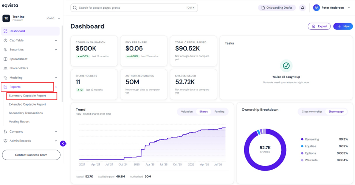Image resolution: width=355 pixels, height=185 pixels.
Task: Expand the Modeling submenu chevron
Action: [x=56, y=78]
